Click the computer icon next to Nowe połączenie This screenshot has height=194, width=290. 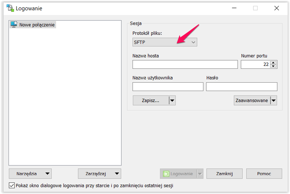click(x=14, y=25)
